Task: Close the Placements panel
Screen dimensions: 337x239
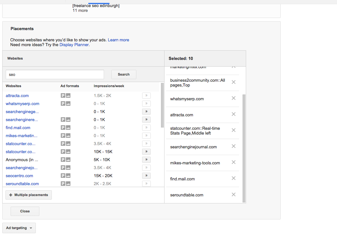Action: point(25,211)
